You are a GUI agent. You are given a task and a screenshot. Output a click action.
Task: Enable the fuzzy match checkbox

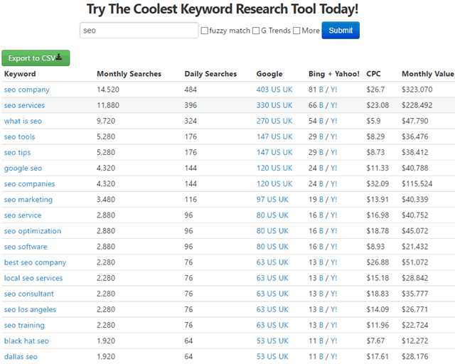[205, 31]
